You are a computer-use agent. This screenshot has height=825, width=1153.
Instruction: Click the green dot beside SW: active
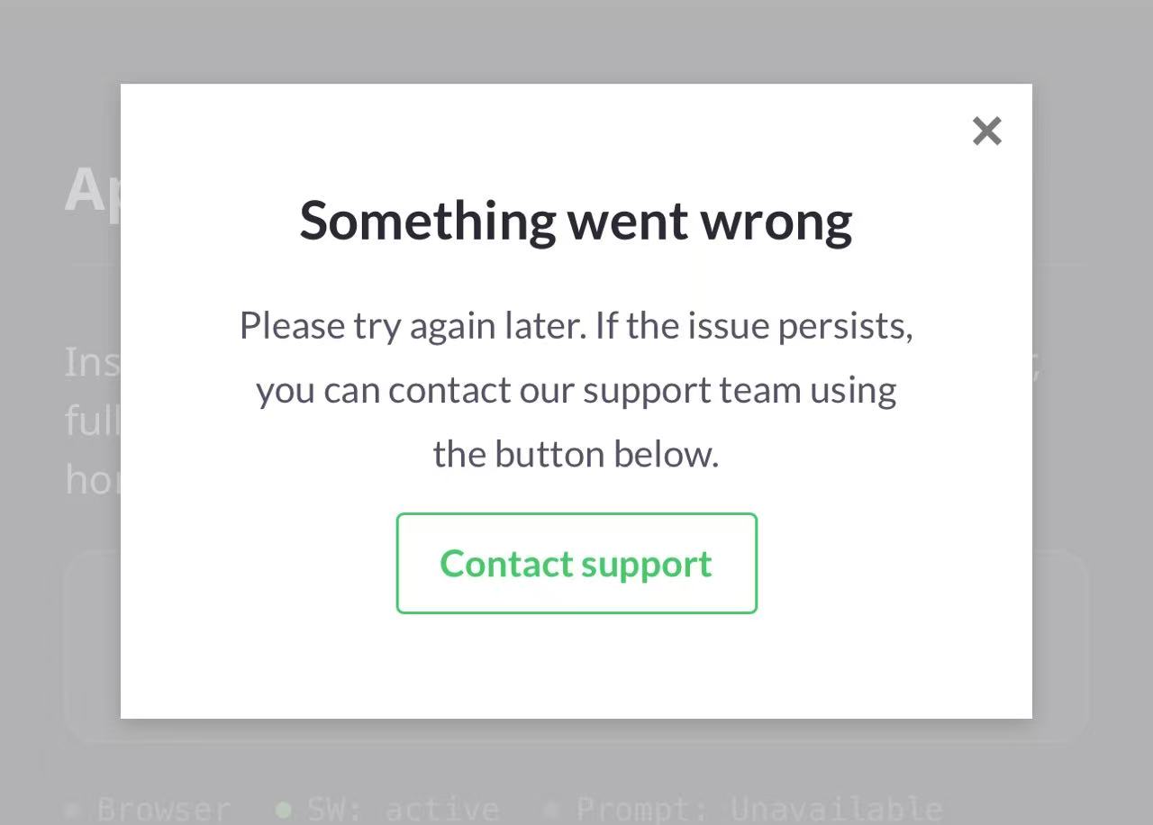pyautogui.click(x=284, y=810)
